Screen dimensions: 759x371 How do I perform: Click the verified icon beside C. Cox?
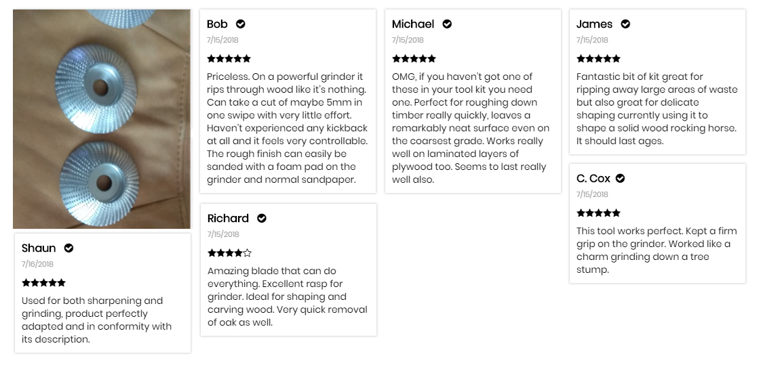click(x=620, y=179)
